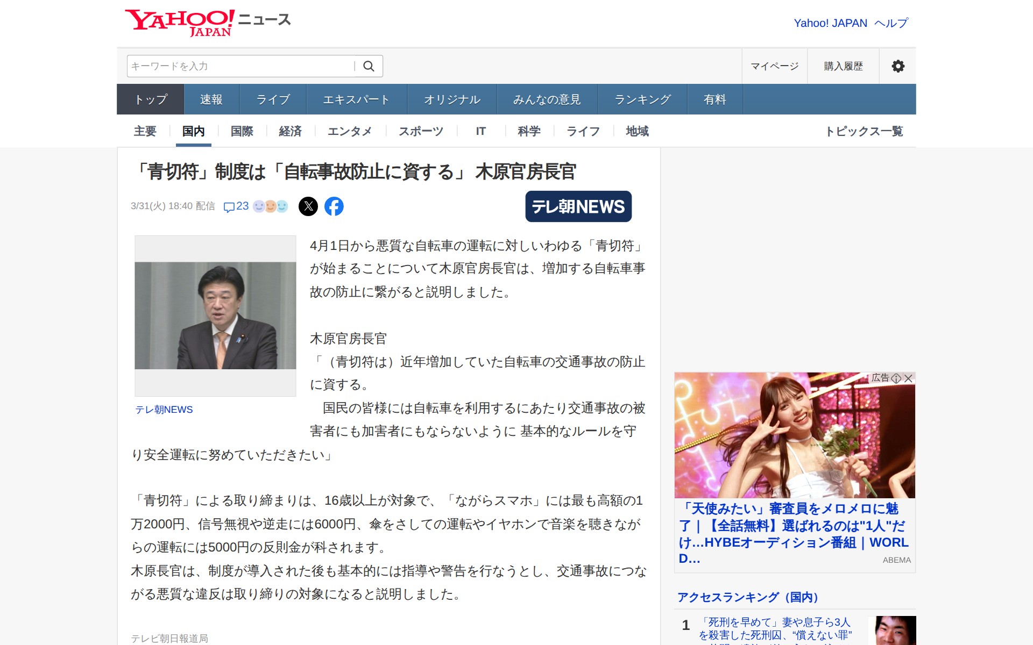Share the article on X
This screenshot has width=1033, height=645.
pos(308,206)
